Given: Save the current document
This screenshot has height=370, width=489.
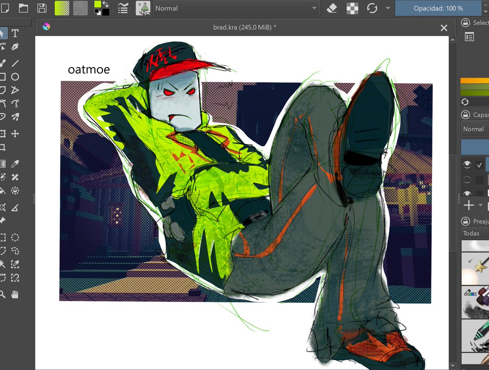Looking at the screenshot, I should click(42, 8).
